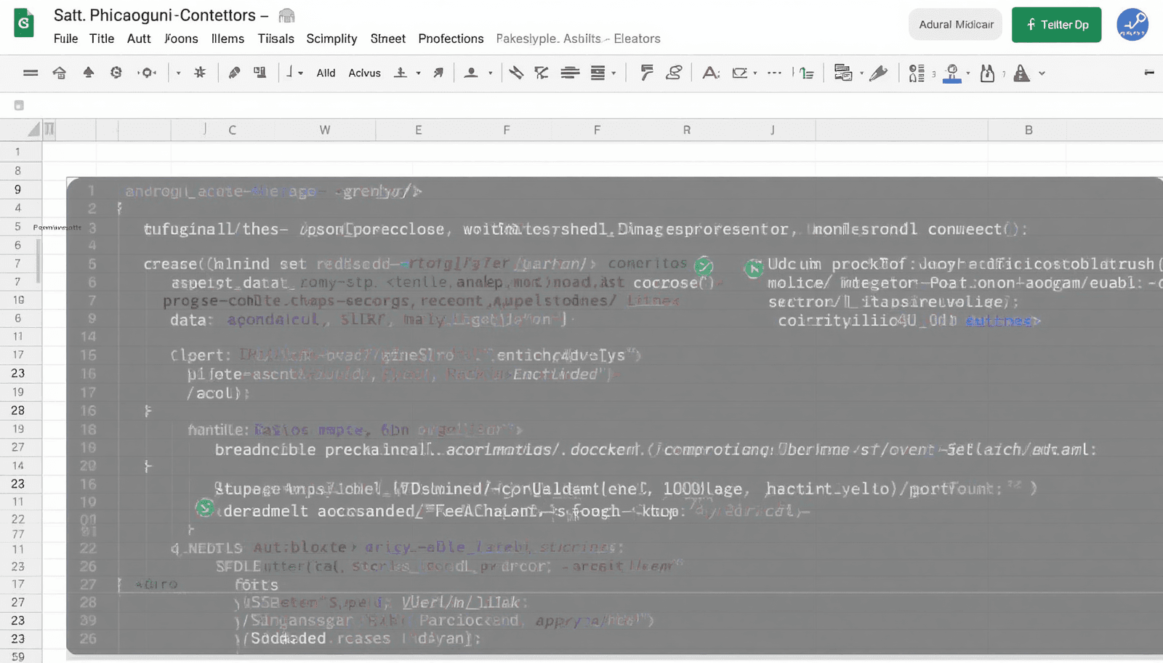Click the green line spacing icon
The width and height of the screenshot is (1163, 663).
coord(805,73)
